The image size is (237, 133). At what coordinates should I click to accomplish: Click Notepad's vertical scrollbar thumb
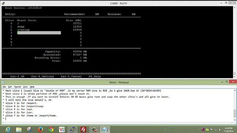coord(235,113)
